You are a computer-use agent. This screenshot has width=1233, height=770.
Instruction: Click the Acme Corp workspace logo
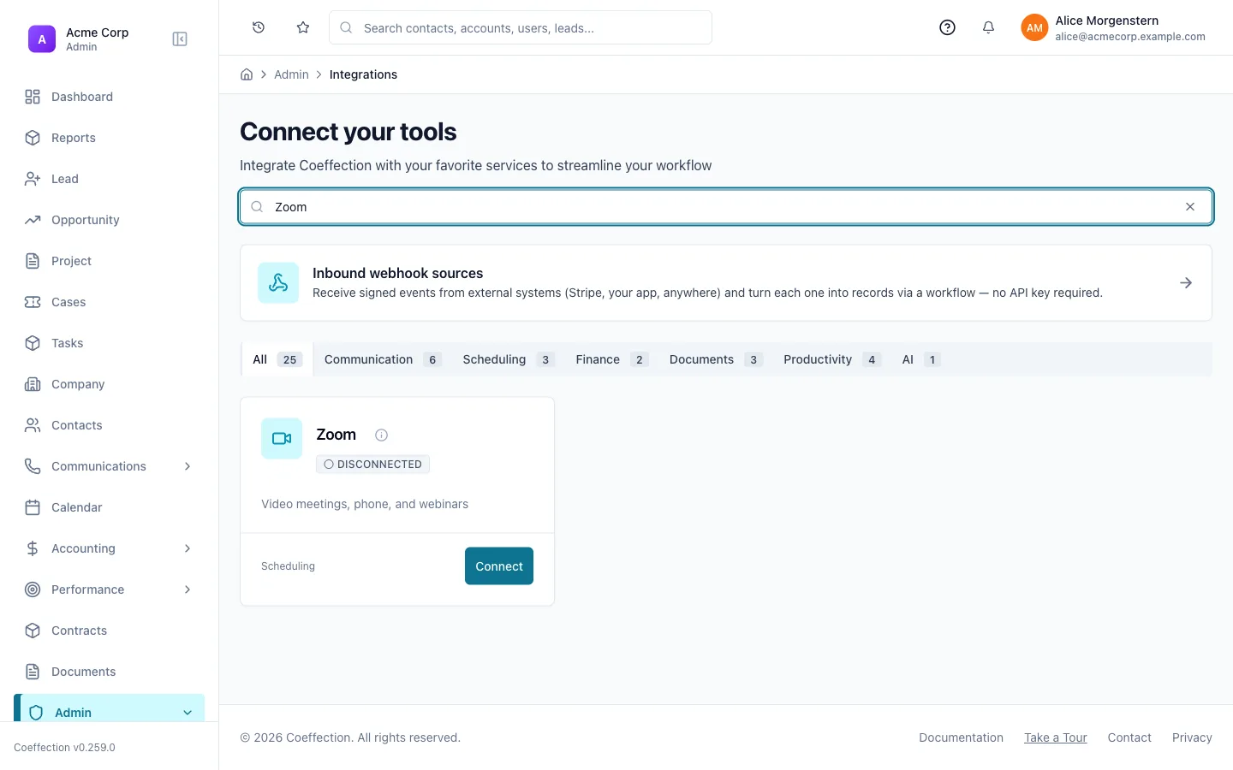pos(42,39)
